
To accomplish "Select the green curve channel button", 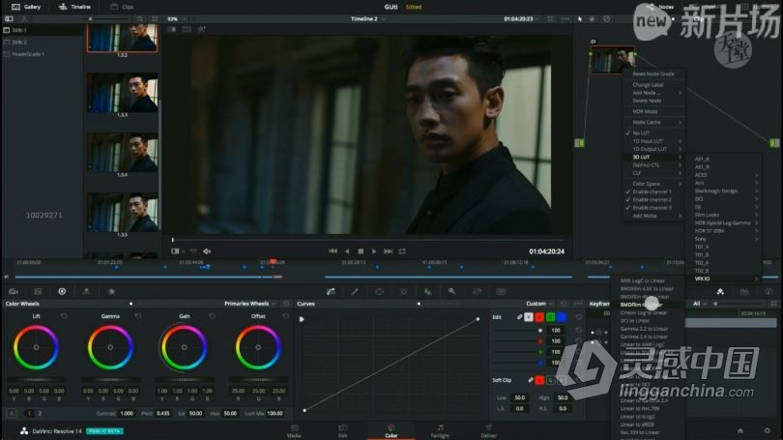I will point(550,317).
